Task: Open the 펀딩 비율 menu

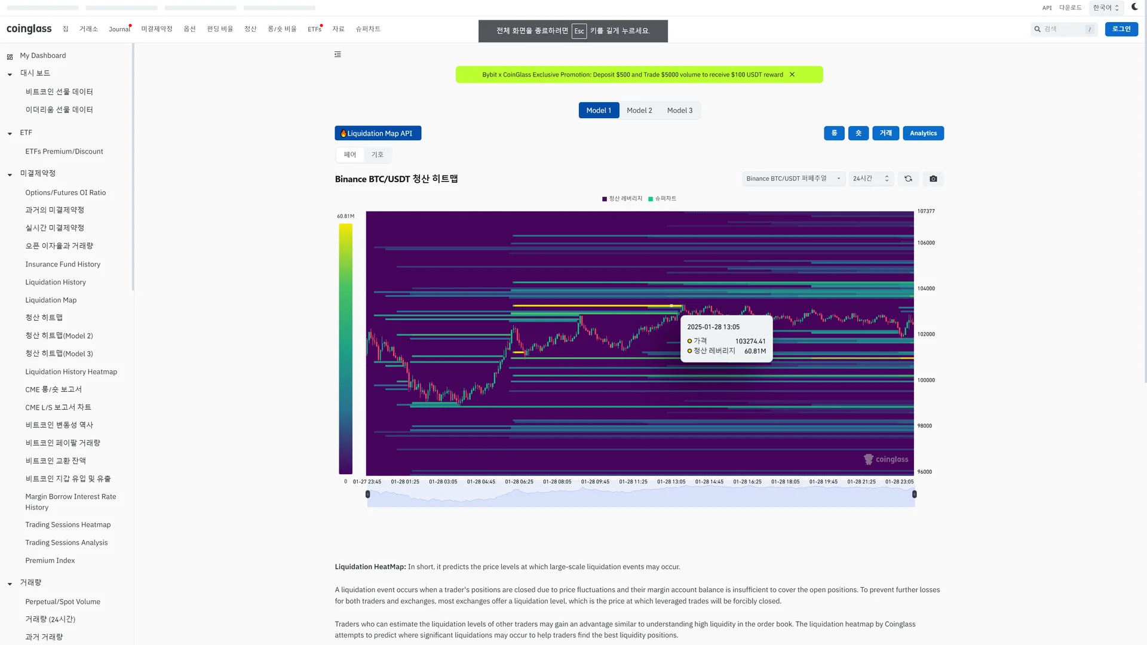Action: click(220, 29)
